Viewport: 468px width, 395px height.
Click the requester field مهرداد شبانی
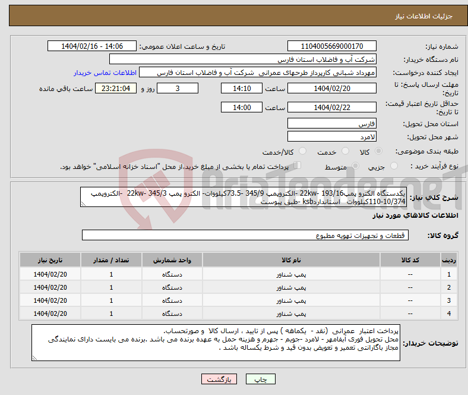[x=258, y=73]
